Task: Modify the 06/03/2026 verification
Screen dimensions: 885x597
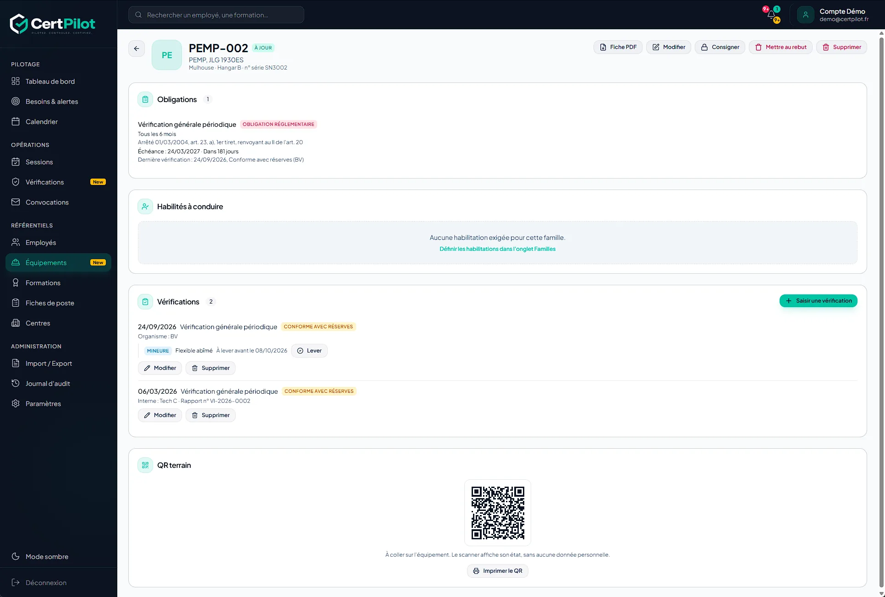Action: [160, 415]
